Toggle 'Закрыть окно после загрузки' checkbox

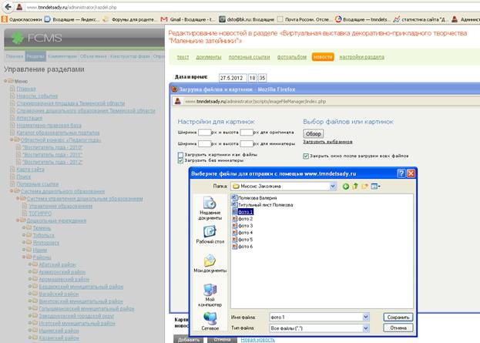[x=306, y=156]
